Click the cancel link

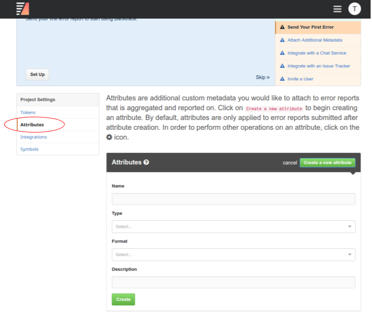290,163
